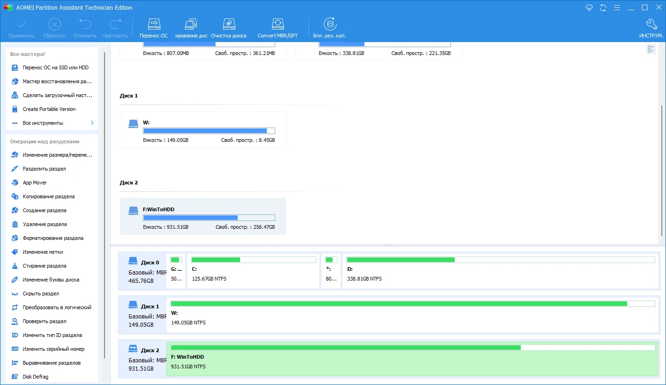Select Преобразовать в логический operation
Image resolution: width=666 pixels, height=385 pixels.
51,307
